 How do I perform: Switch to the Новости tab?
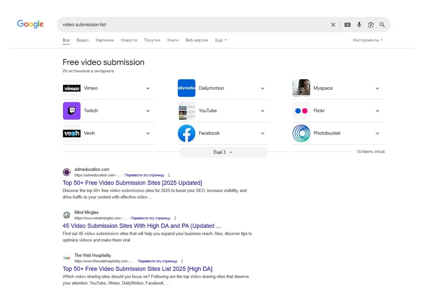[x=129, y=40]
